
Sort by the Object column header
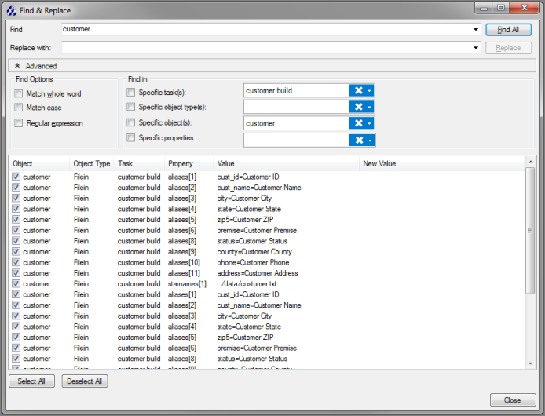pyautogui.click(x=39, y=164)
